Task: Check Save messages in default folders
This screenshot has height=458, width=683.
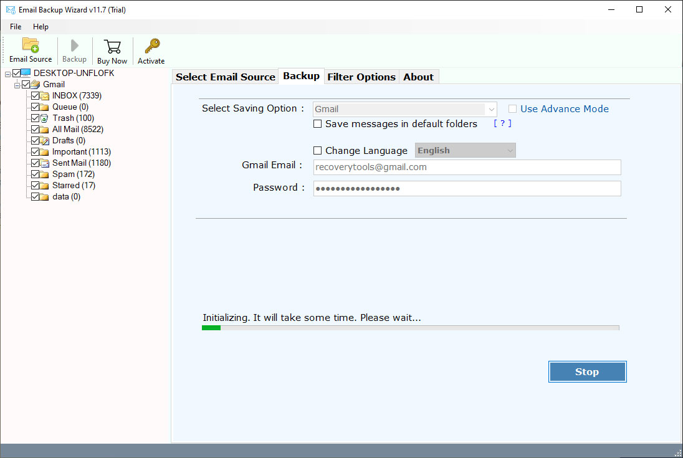Action: pyautogui.click(x=318, y=124)
